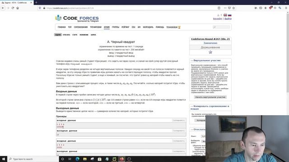Toggle the Firefox sidebar icon

(261, 8)
